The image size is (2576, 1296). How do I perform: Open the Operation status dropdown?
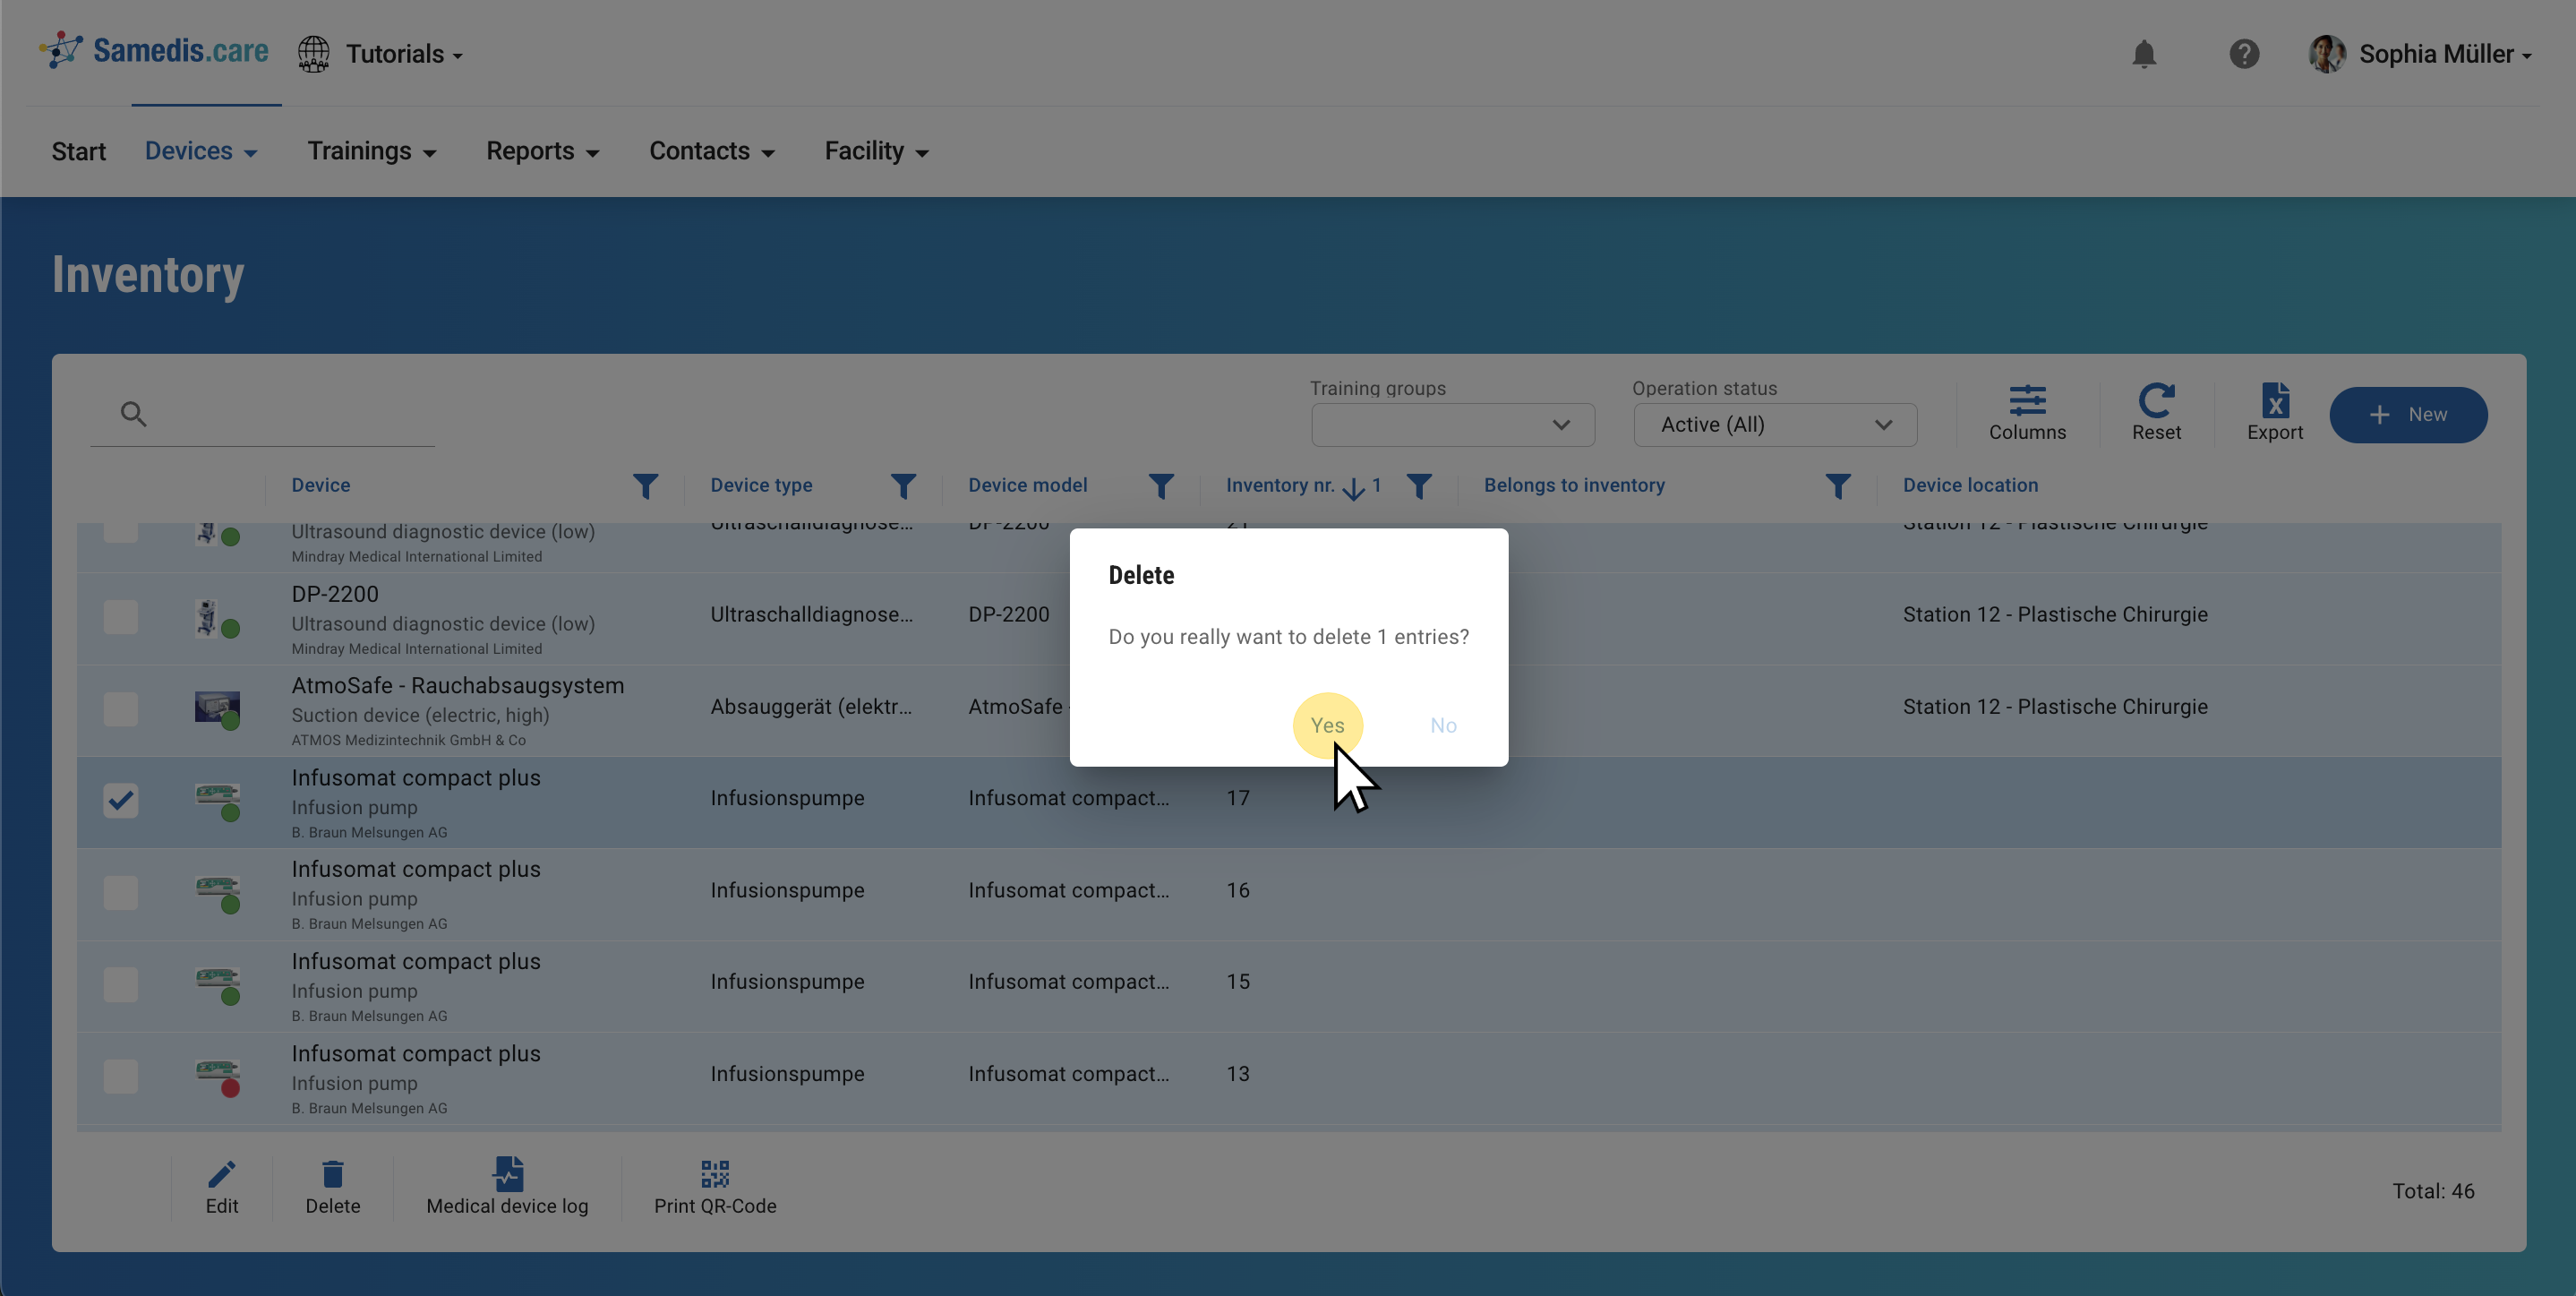1774,425
